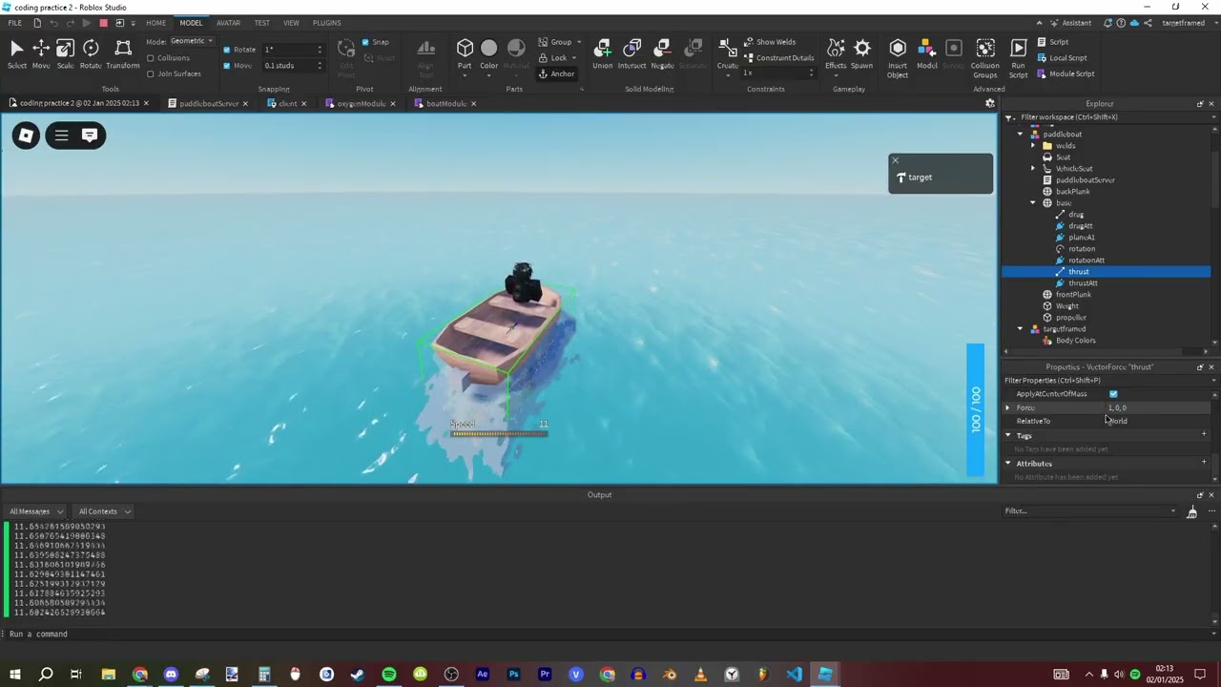The image size is (1221, 687).
Task: Open the Roblox menu button in viewport
Action: pyautogui.click(x=27, y=135)
